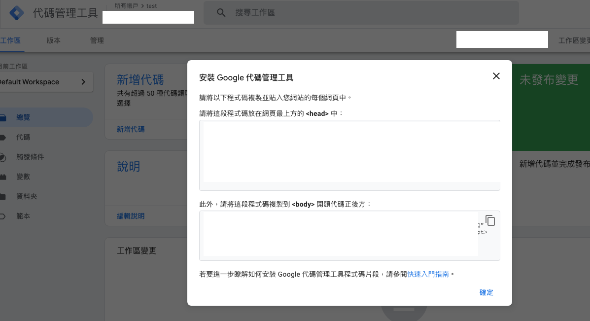Screen dimensions: 590x321
Task: Switch to the 工作區 tab
Action: [10, 40]
